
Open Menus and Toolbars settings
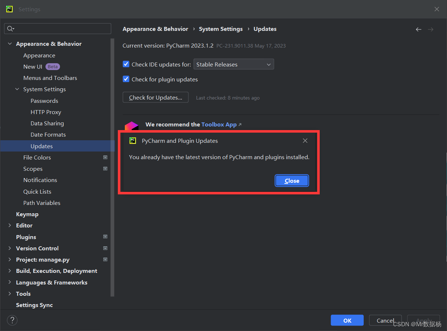pos(50,78)
